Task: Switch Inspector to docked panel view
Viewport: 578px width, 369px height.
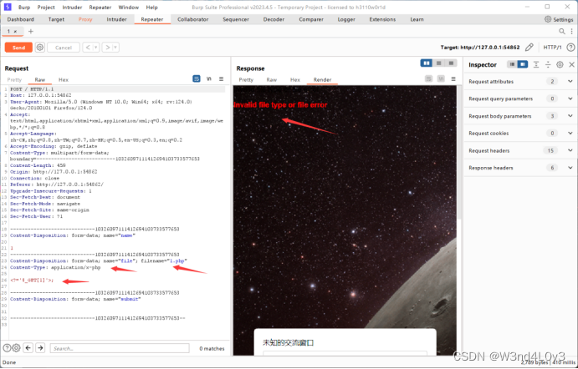Action: point(522,64)
